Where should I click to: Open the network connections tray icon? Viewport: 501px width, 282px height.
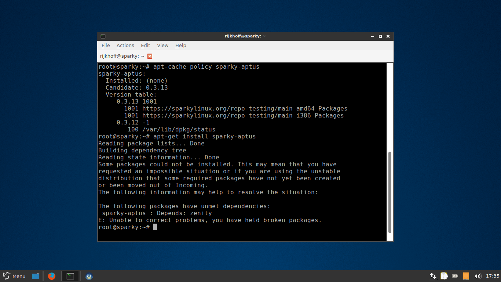(x=433, y=276)
